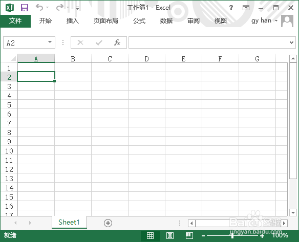The width and height of the screenshot is (299, 242).
Task: Switch to Normal view
Action: pyautogui.click(x=150, y=236)
